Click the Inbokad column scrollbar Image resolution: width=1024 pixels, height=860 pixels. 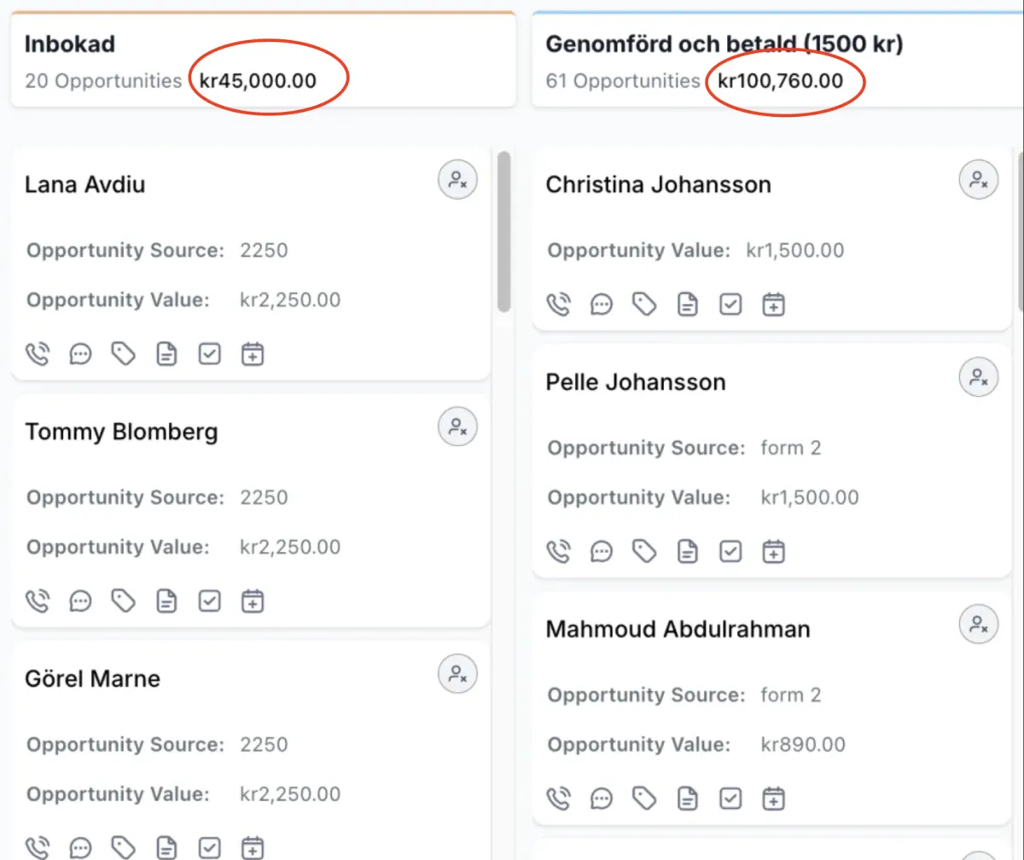(x=503, y=230)
